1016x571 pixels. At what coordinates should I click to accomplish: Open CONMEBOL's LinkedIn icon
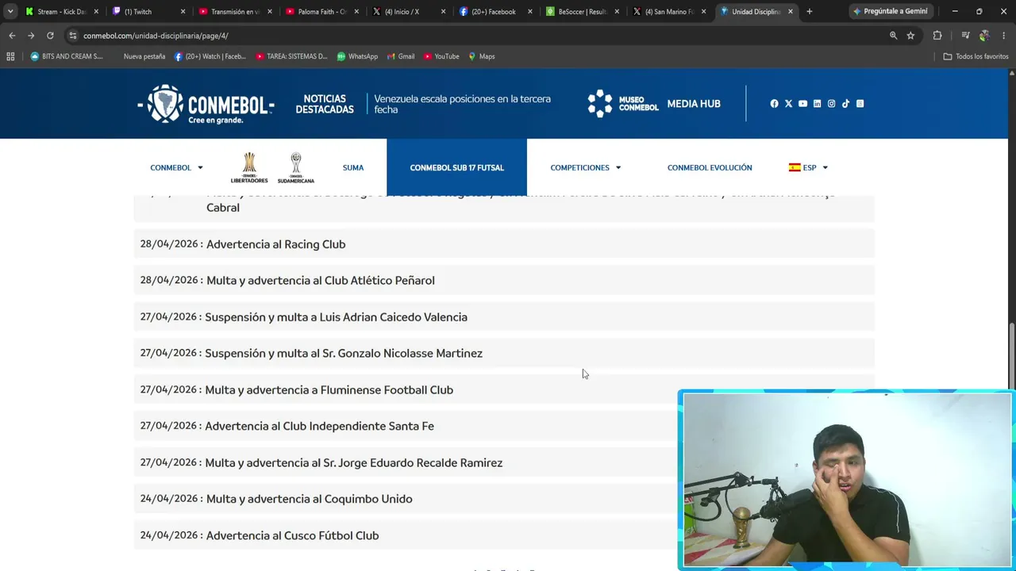click(x=817, y=104)
